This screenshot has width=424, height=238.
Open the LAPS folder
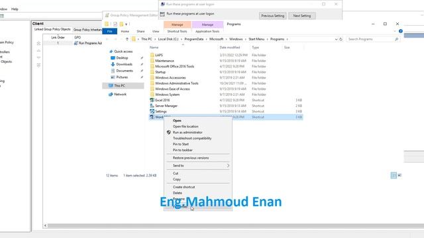(x=159, y=55)
